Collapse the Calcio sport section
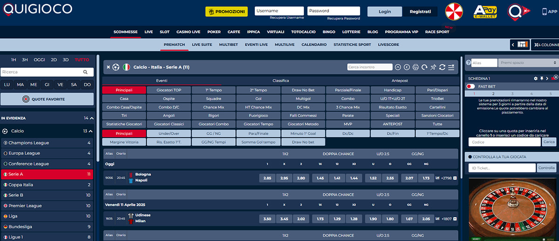Image resolution: width=559 pixels, height=241 pixels. point(92,131)
